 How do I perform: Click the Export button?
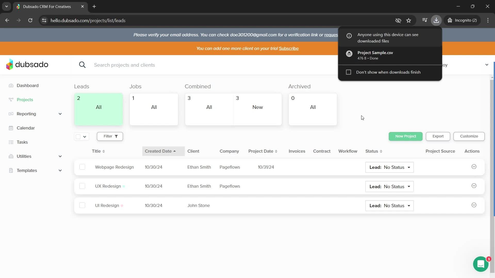coord(438,136)
